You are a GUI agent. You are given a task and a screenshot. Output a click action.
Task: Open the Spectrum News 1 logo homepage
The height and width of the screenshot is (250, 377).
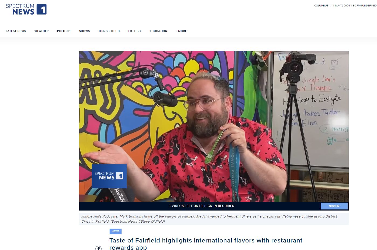point(26,9)
